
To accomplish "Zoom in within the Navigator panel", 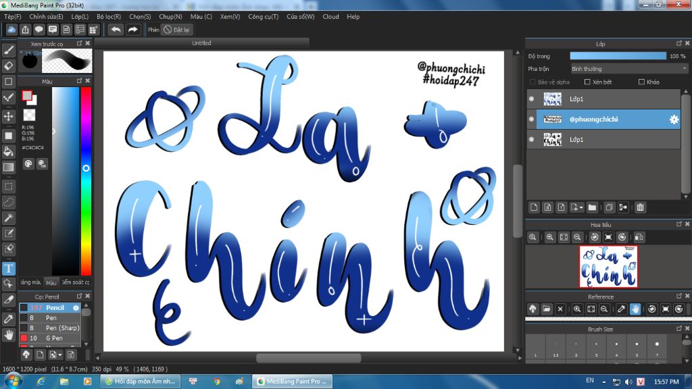I will (x=550, y=237).
